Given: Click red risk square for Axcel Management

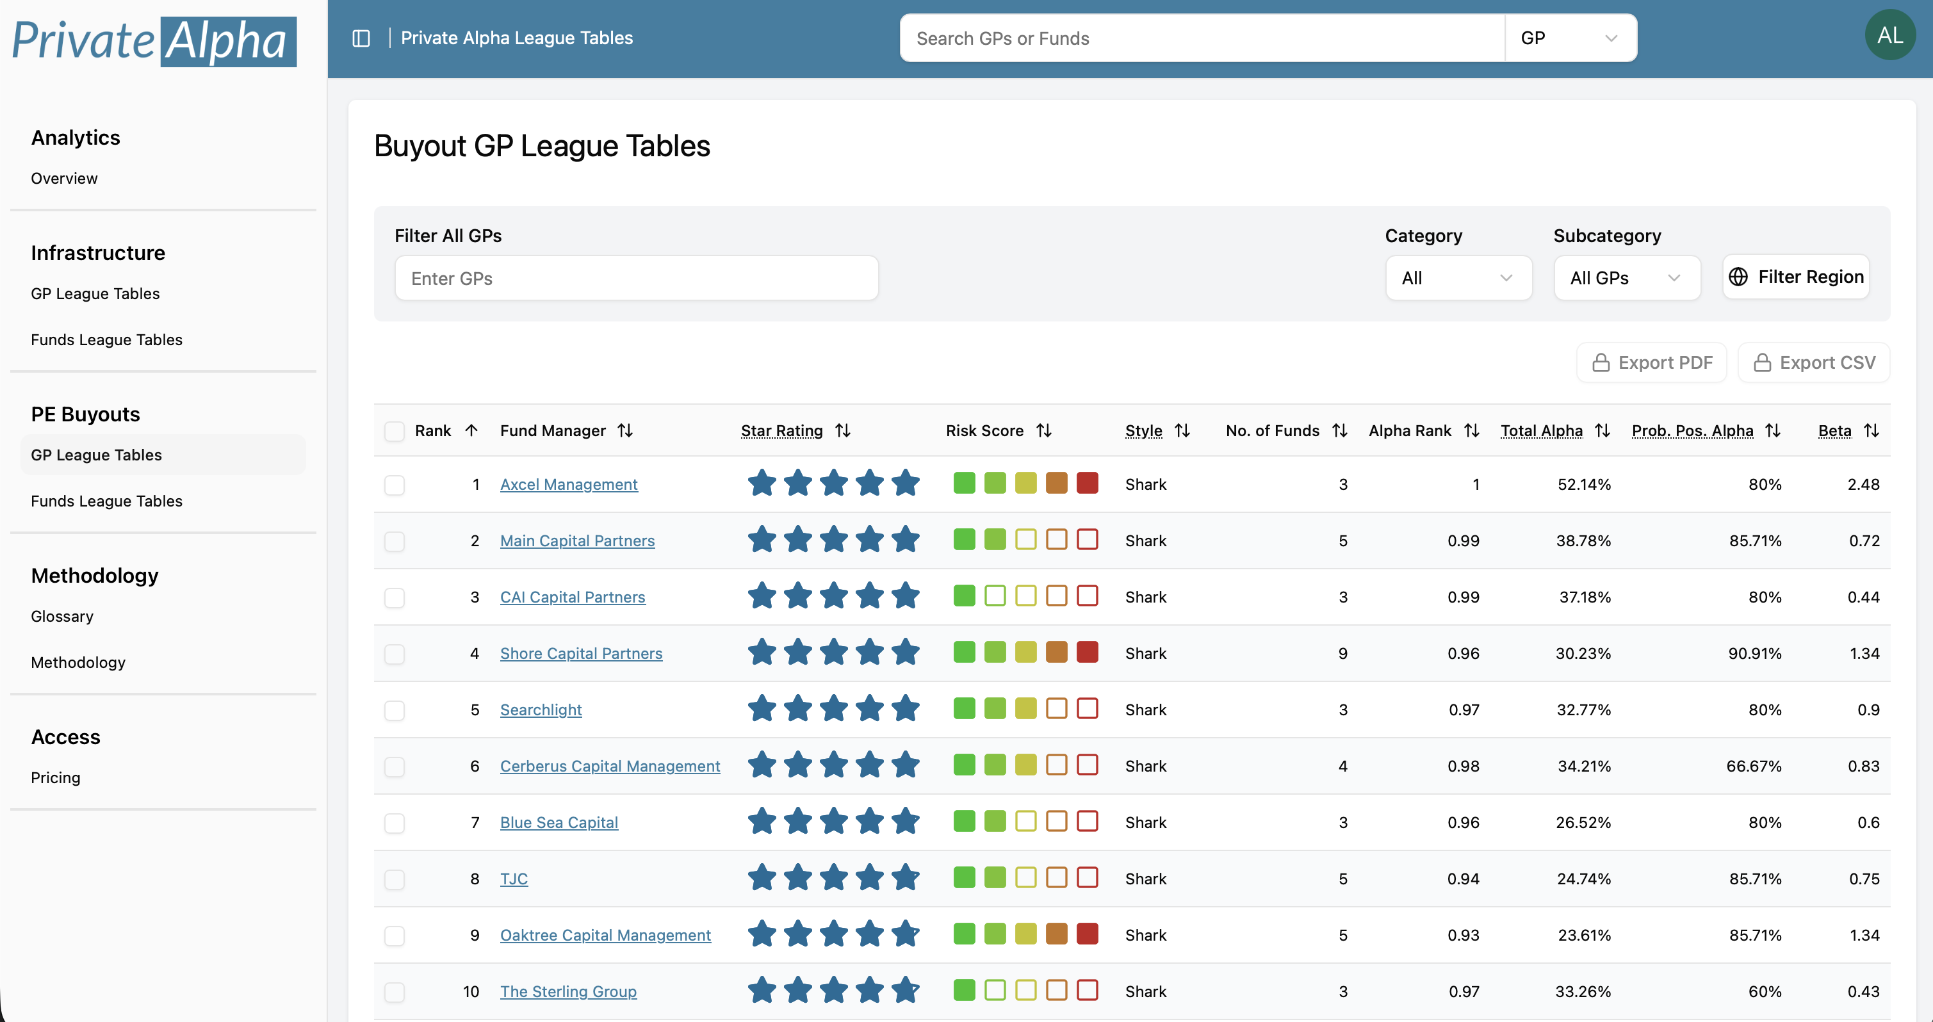Looking at the screenshot, I should click(1088, 483).
